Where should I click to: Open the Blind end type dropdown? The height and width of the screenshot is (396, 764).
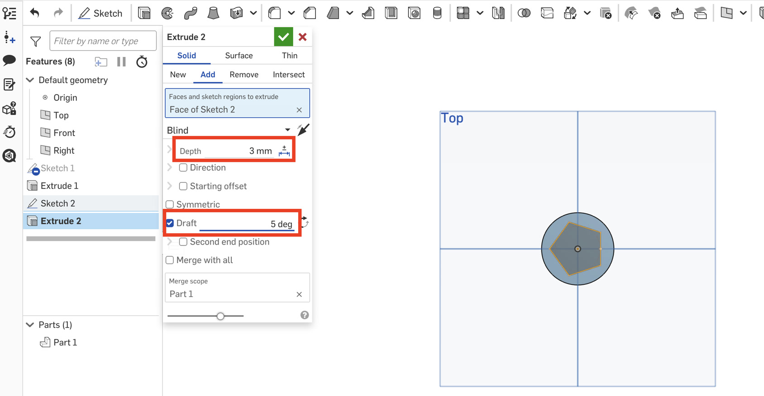coord(229,130)
